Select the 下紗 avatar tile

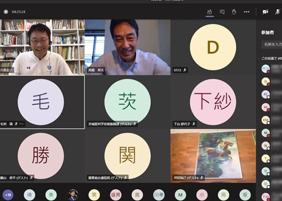(x=213, y=102)
